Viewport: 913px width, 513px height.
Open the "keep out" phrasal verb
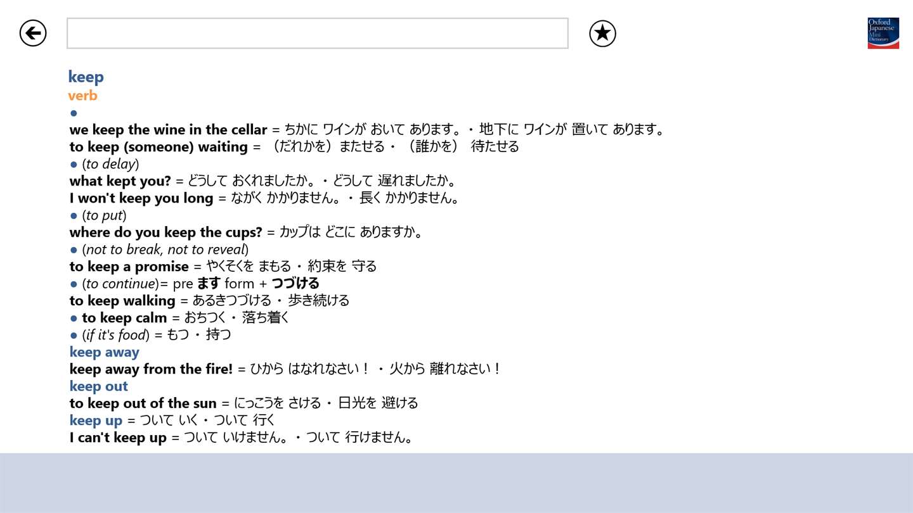pos(98,386)
